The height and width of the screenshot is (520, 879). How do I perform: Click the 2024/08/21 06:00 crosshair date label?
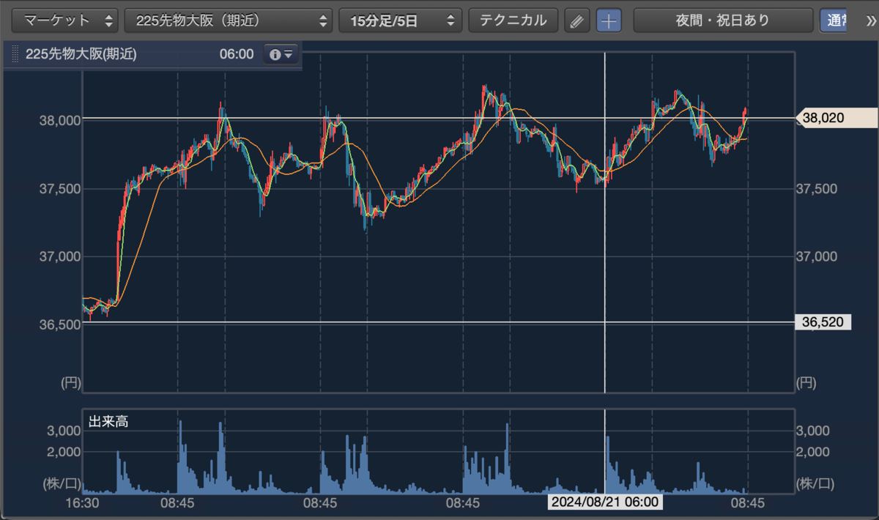pos(605,502)
